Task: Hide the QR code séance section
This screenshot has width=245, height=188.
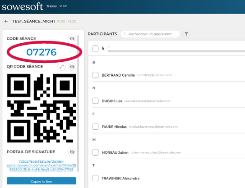Action: (72, 67)
